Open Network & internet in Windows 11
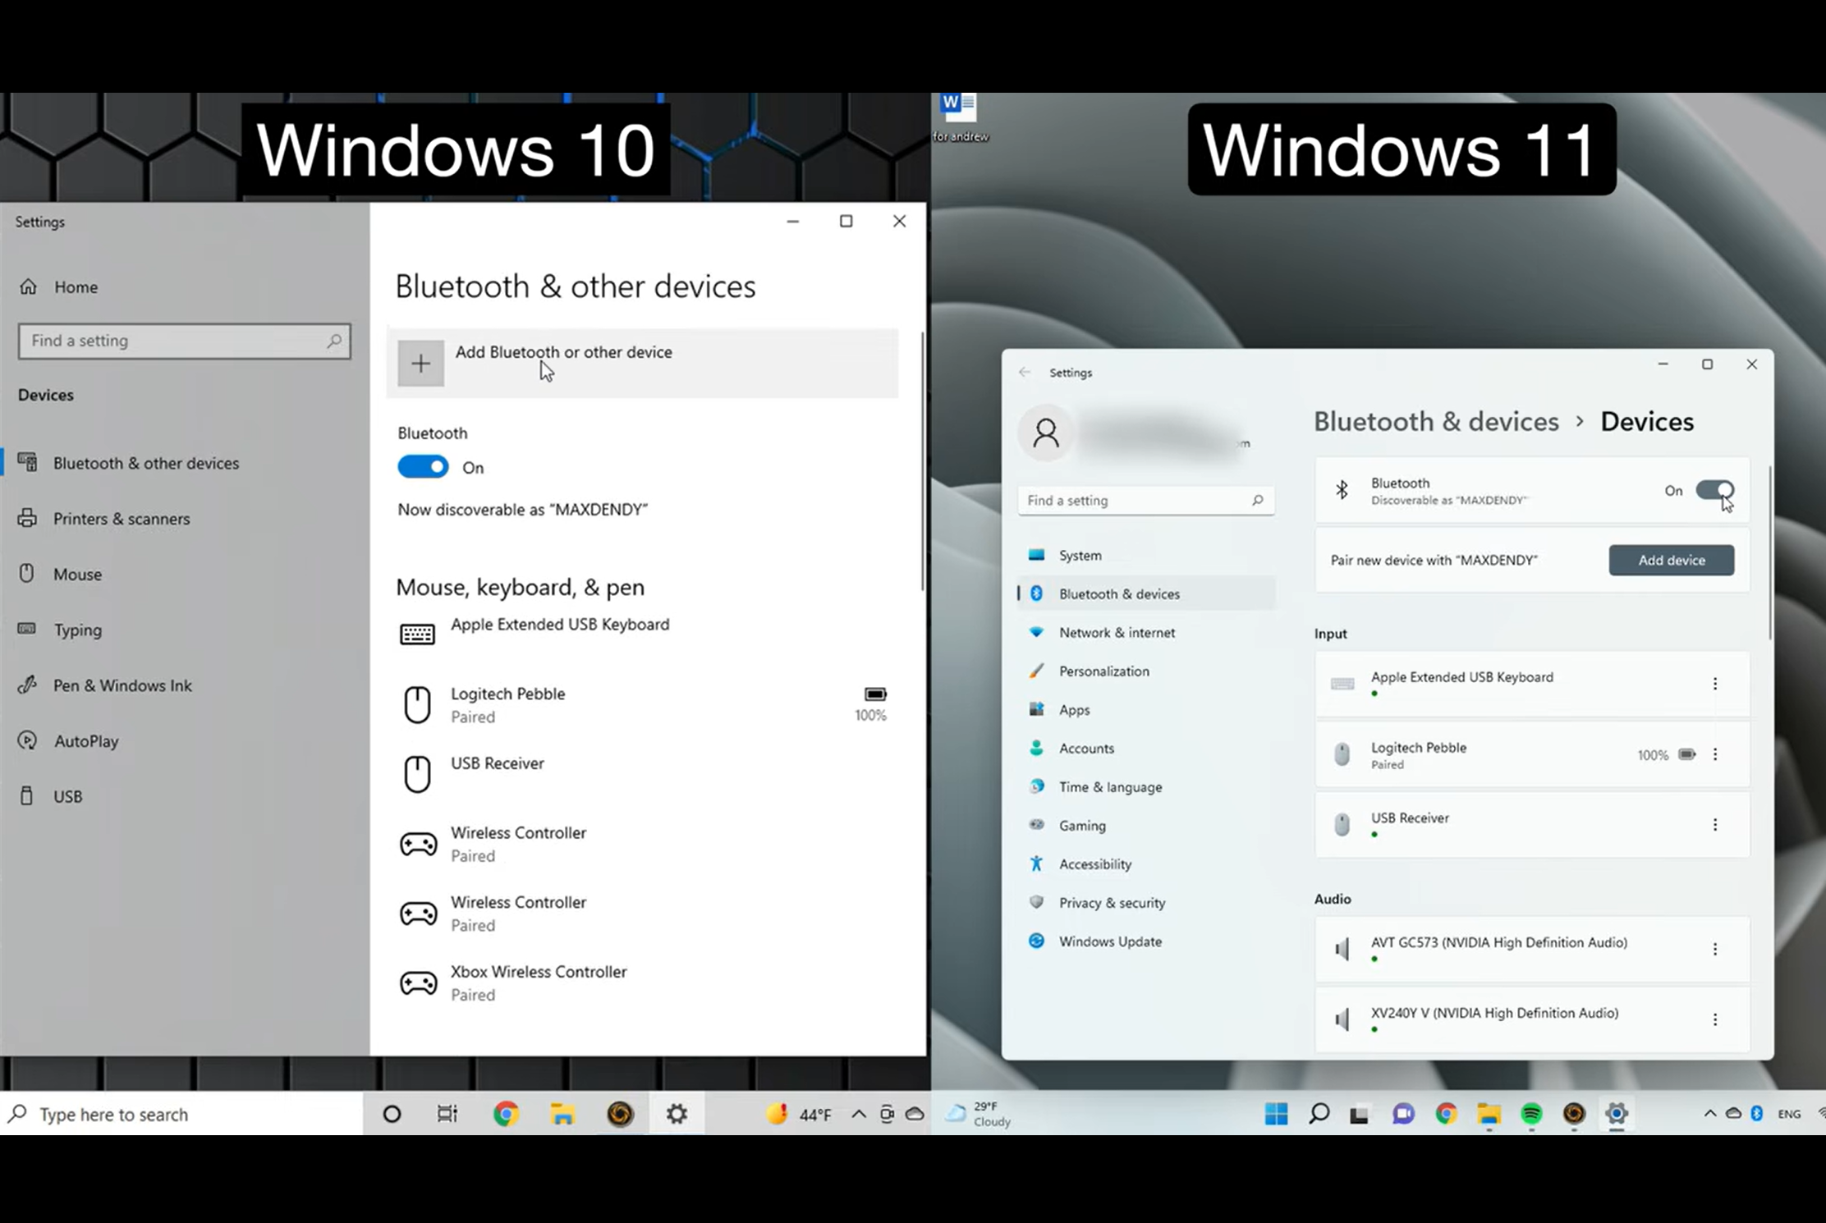Viewport: 1826px width, 1223px height. click(1145, 632)
